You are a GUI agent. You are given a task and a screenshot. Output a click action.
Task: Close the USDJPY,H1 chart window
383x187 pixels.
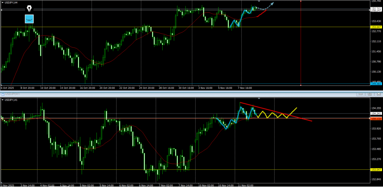(x=378, y=94)
